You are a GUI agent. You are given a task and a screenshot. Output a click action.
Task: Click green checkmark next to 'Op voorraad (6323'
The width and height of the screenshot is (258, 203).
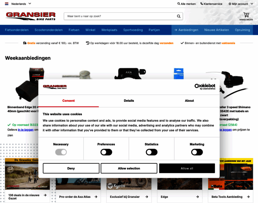(9, 125)
